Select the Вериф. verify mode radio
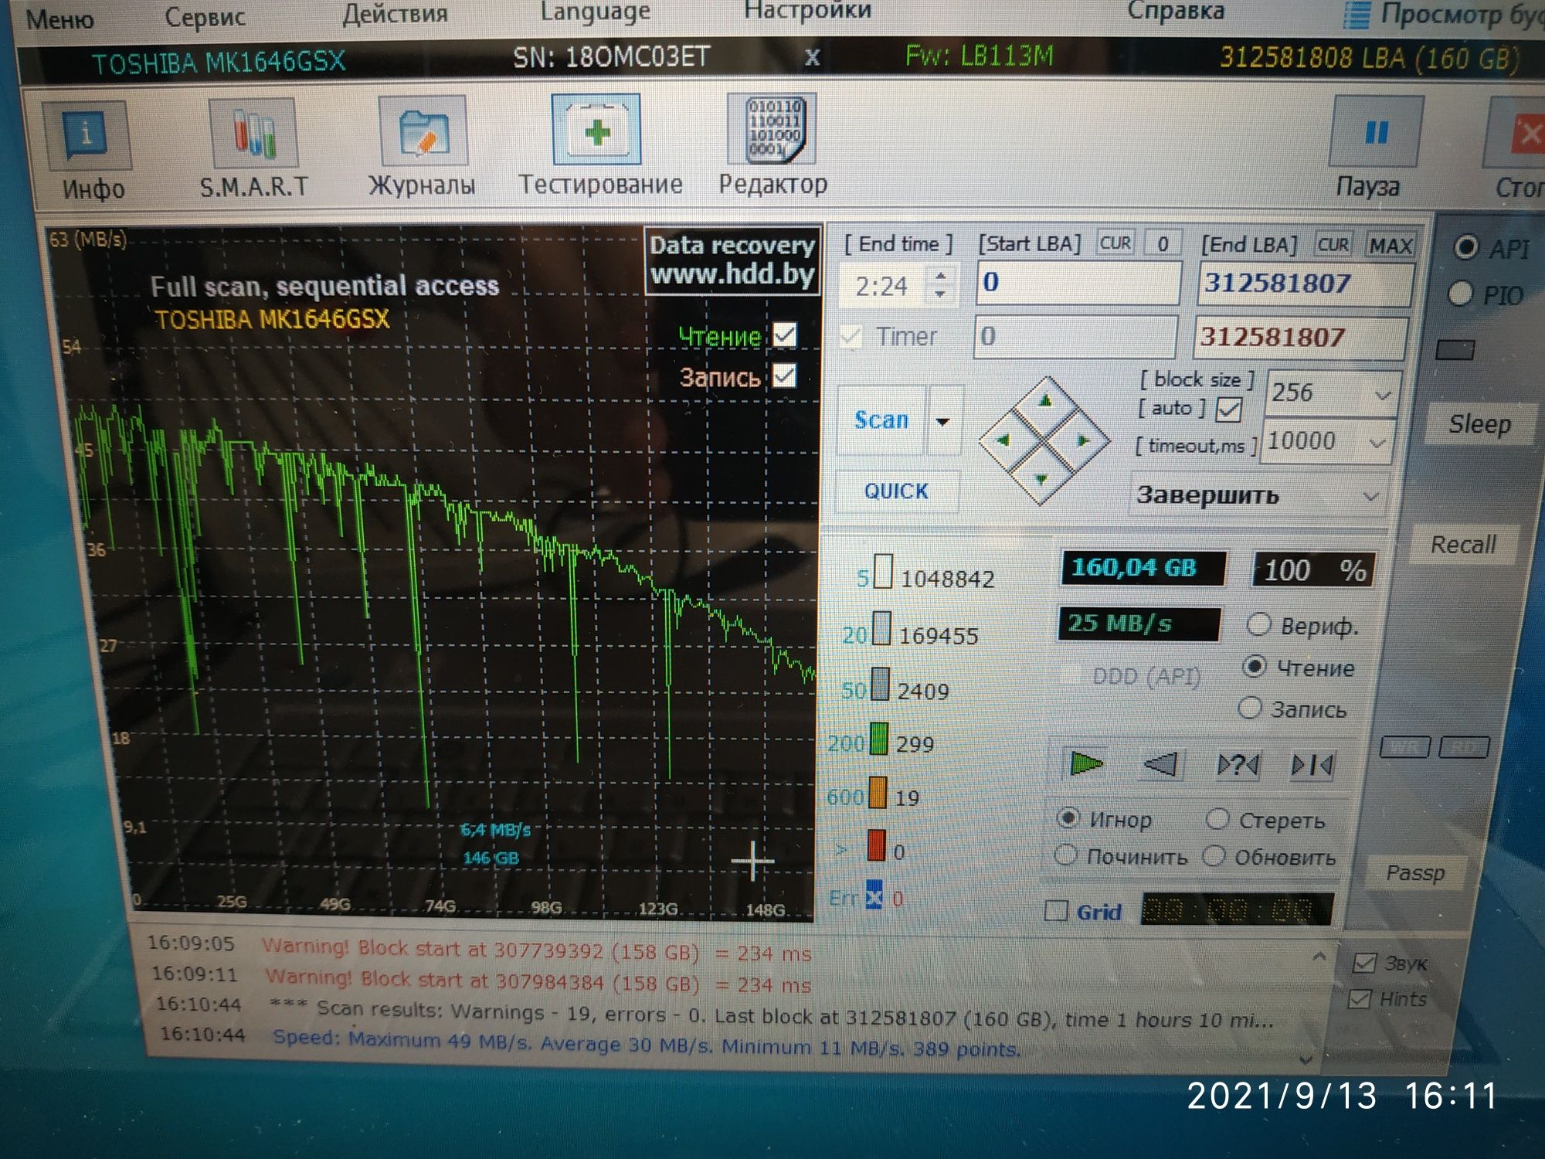1545x1159 pixels. [x=1259, y=624]
